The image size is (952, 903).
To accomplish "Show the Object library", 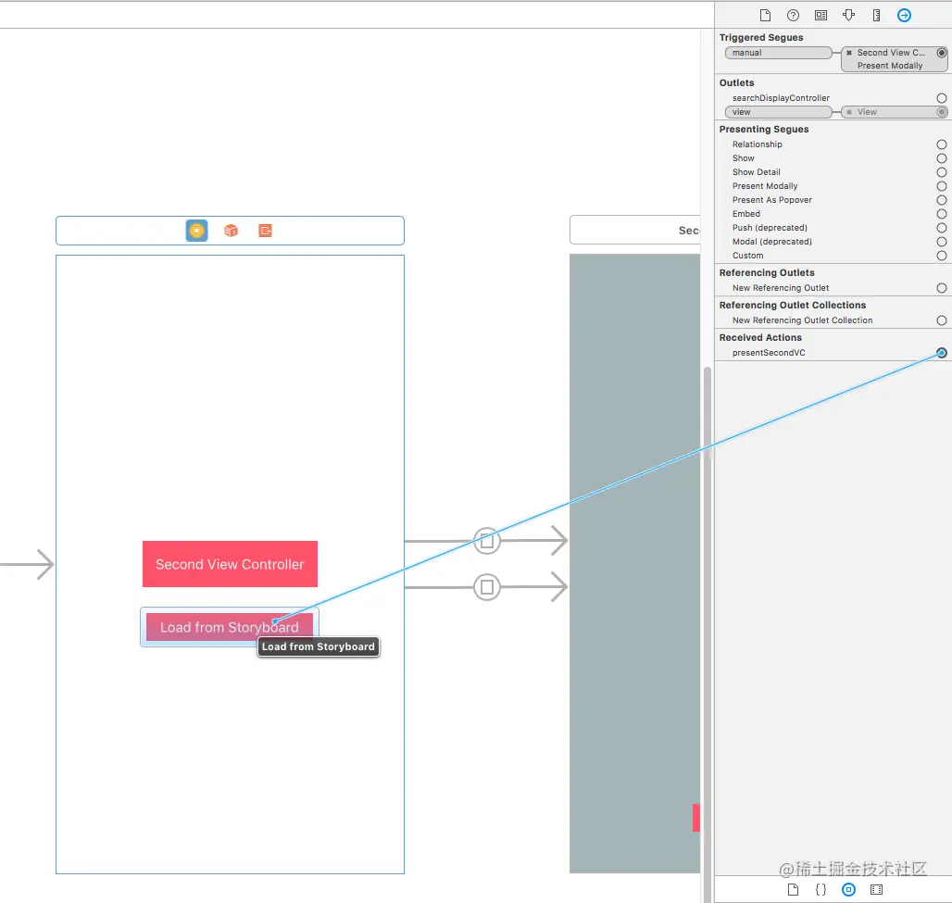I will [x=849, y=890].
